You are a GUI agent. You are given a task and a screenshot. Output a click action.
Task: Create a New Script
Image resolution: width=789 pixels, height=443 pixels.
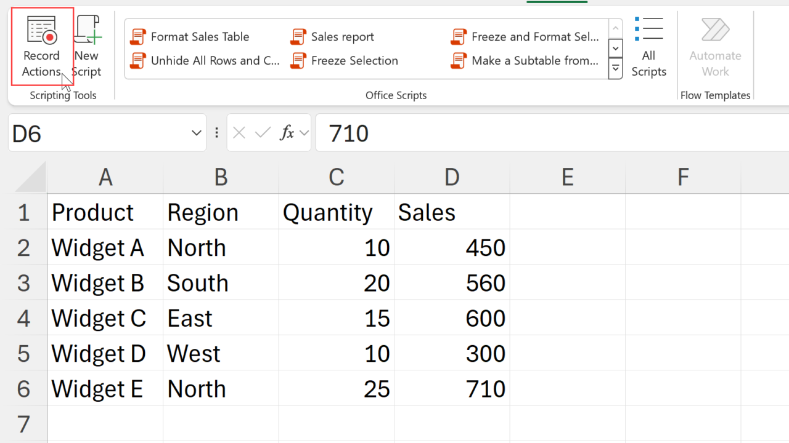pyautogui.click(x=88, y=46)
